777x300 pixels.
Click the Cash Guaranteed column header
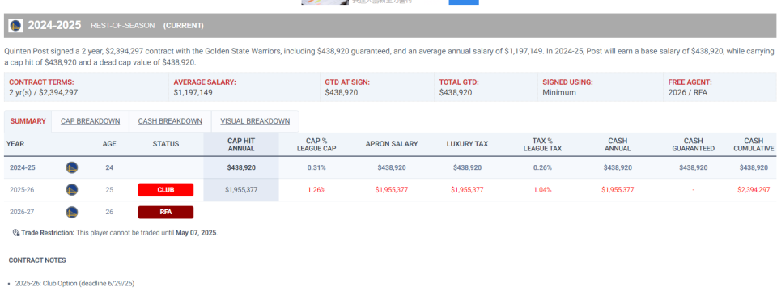pos(694,144)
